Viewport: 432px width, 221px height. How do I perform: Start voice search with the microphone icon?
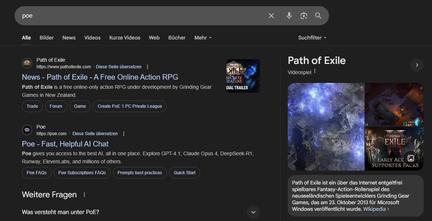point(289,16)
